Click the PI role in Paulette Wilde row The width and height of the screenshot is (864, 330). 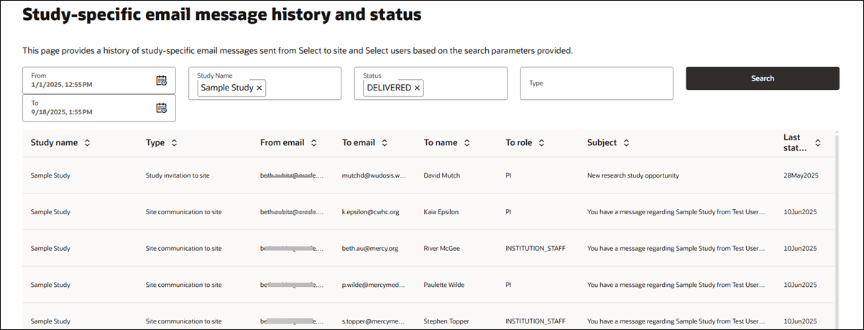[508, 285]
